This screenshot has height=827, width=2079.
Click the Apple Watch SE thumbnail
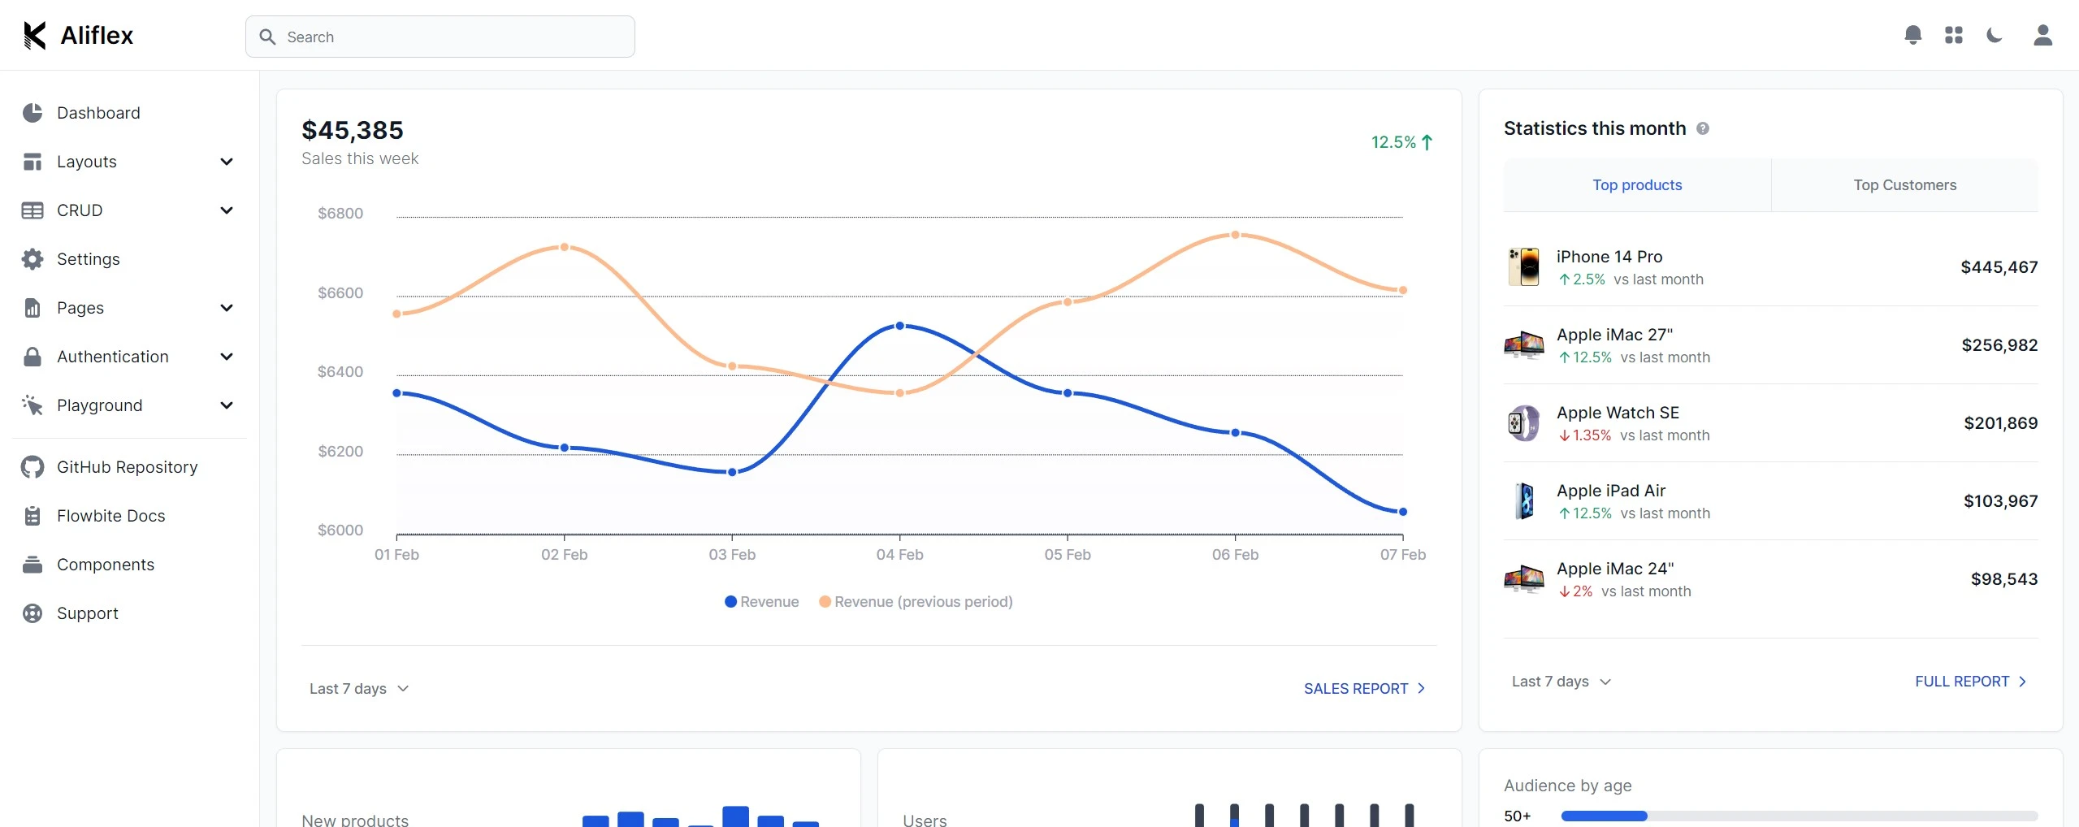coord(1523,423)
